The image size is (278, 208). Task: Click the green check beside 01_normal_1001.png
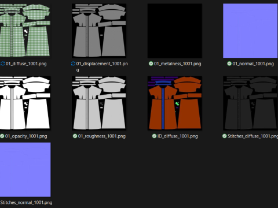229,64
